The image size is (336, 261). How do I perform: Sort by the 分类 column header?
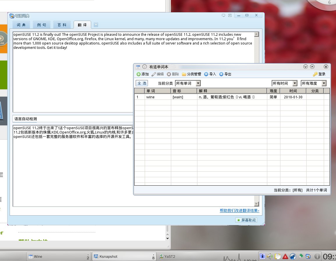coord(315,91)
